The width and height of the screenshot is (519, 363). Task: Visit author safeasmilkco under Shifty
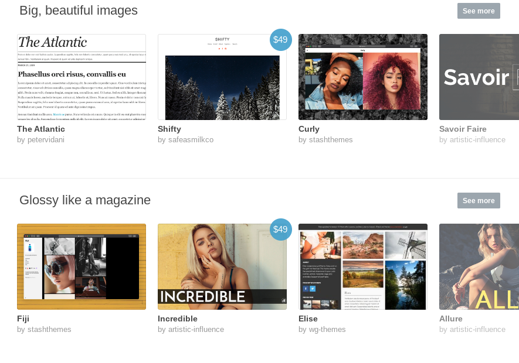pos(191,140)
